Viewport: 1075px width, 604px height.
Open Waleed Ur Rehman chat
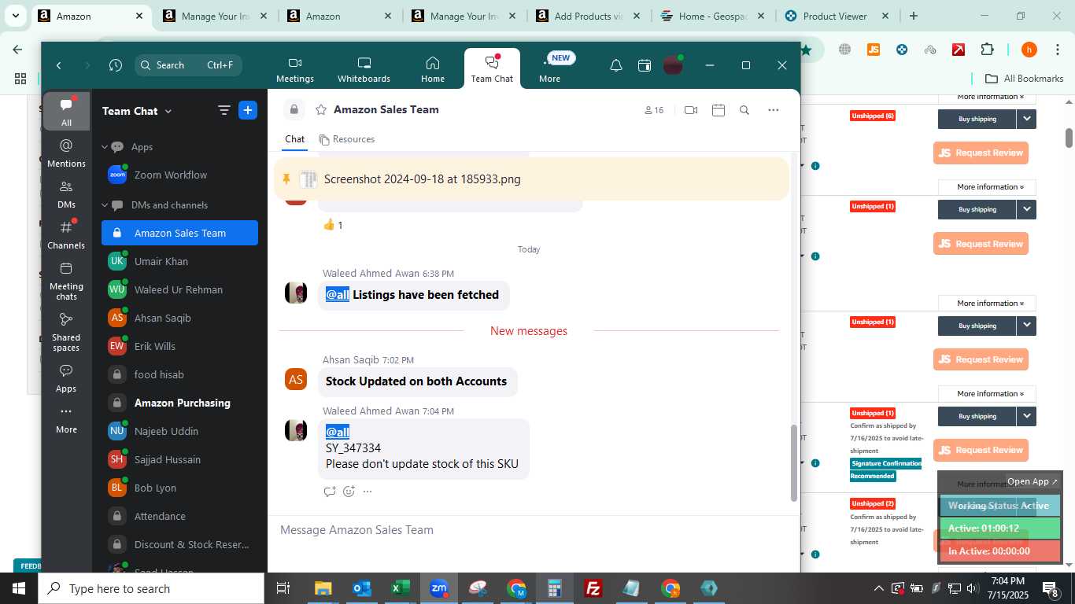point(179,289)
